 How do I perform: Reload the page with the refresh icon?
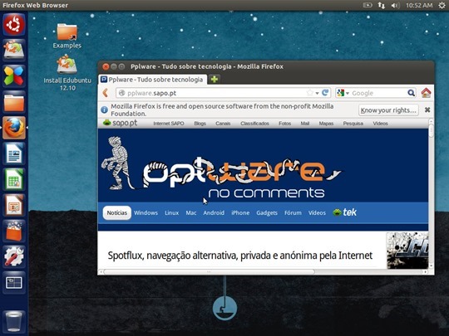click(x=325, y=93)
